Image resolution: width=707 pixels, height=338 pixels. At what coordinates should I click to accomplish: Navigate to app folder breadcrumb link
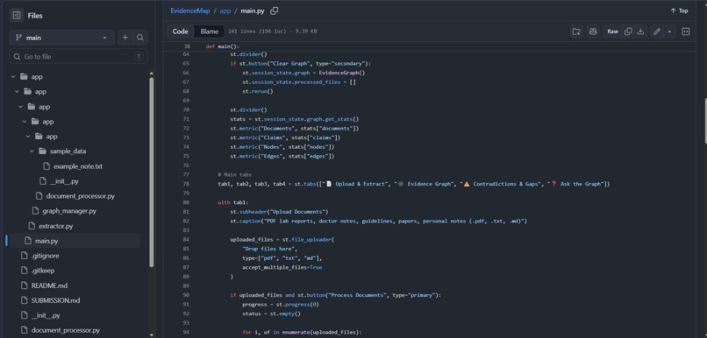(x=225, y=11)
